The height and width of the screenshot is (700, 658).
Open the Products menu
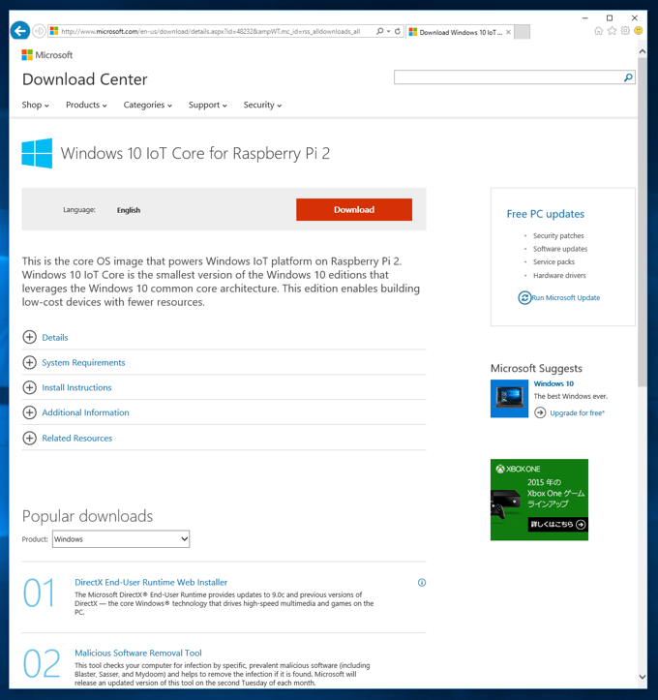[86, 105]
